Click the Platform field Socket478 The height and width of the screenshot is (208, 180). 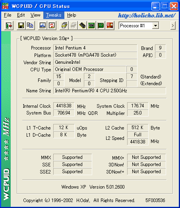click(x=95, y=55)
